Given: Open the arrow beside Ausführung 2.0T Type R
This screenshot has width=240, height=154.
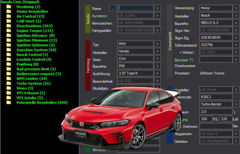Looking at the screenshot, I should click(157, 73).
